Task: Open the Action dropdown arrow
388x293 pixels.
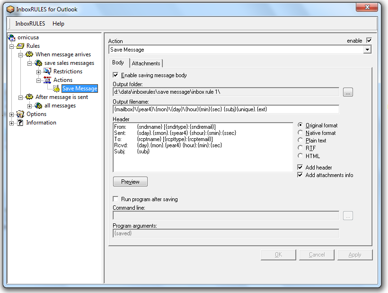Action: pyautogui.click(x=367, y=50)
